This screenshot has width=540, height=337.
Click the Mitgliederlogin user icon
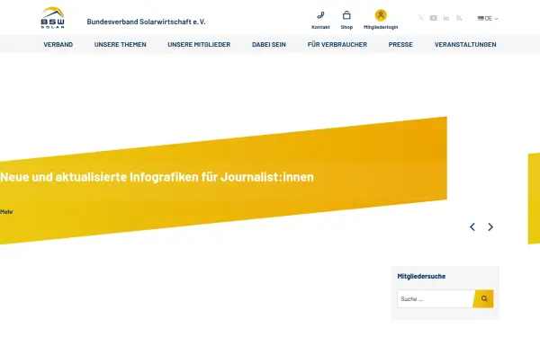pyautogui.click(x=381, y=15)
